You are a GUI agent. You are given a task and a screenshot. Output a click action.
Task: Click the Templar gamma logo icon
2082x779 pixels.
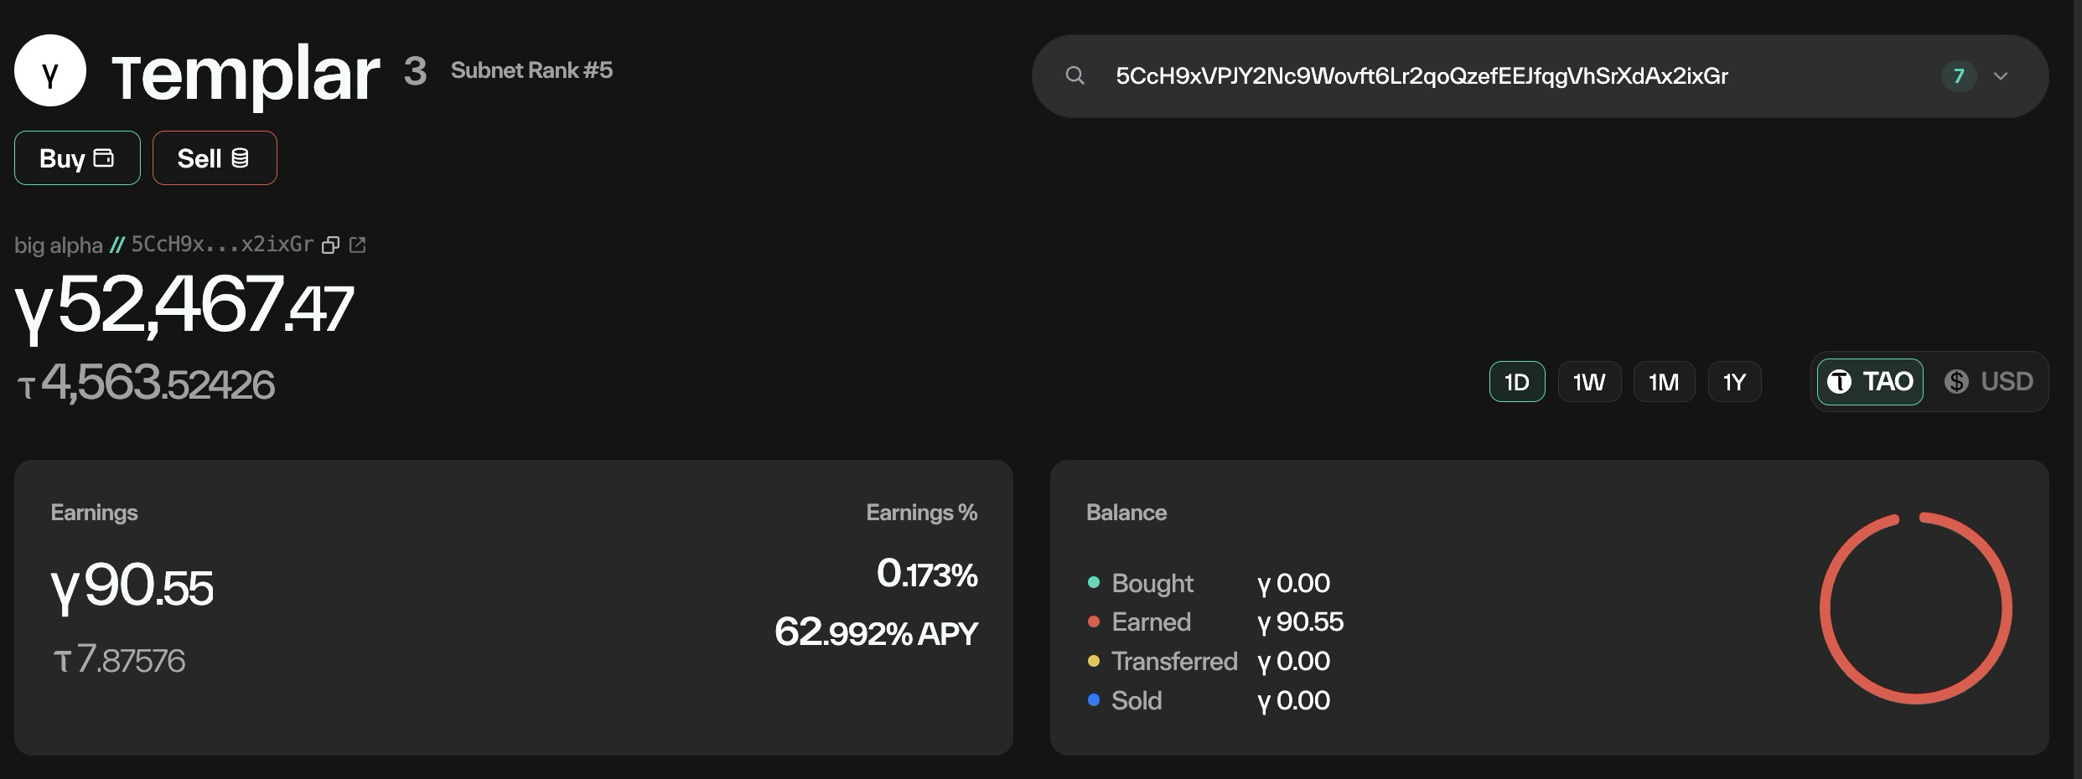coord(50,71)
